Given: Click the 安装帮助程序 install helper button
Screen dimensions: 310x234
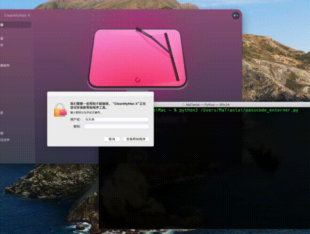Looking at the screenshot, I should [x=136, y=139].
